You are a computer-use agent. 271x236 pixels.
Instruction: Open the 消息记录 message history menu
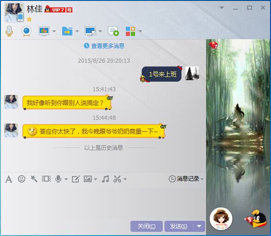tap(186, 179)
